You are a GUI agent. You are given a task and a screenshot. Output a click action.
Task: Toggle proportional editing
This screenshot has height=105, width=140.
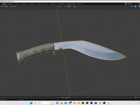tap(74, 6)
